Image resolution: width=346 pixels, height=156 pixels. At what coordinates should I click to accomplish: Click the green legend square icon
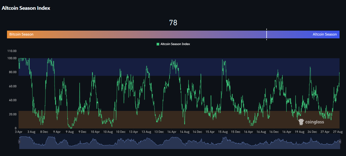click(x=158, y=44)
